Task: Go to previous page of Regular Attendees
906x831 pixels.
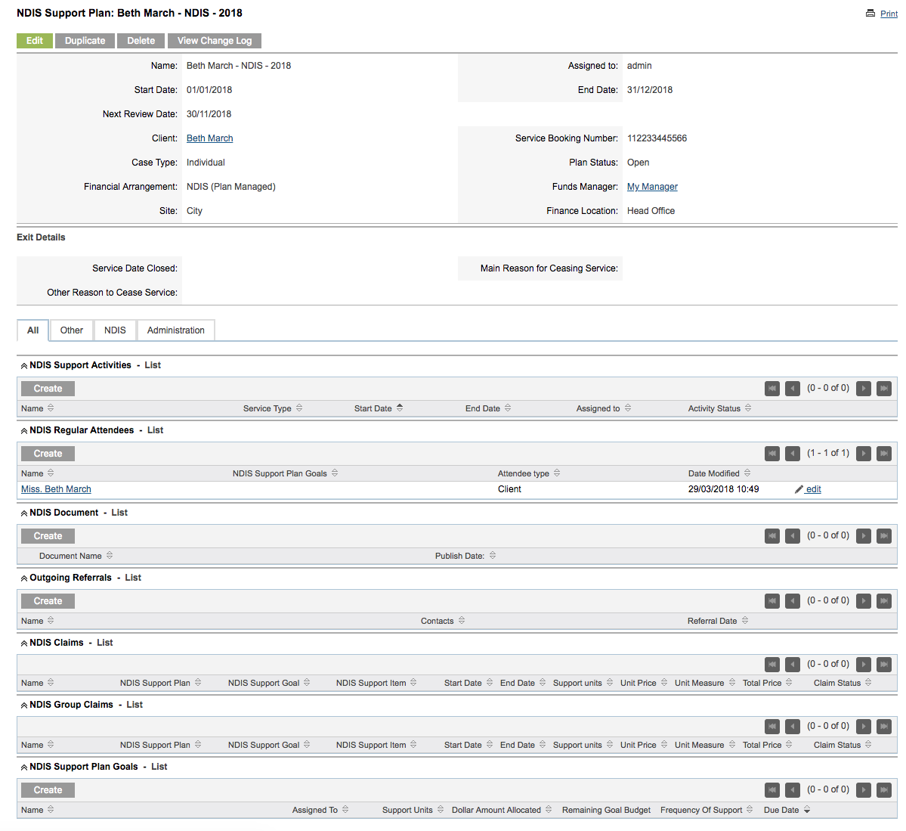Action: pos(793,454)
